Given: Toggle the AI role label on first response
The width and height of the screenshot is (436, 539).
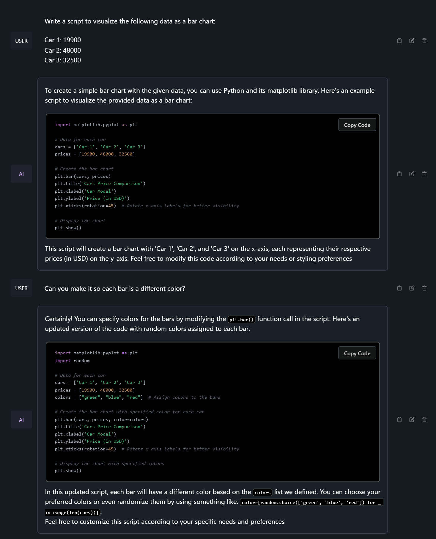Looking at the screenshot, I should click(x=21, y=174).
